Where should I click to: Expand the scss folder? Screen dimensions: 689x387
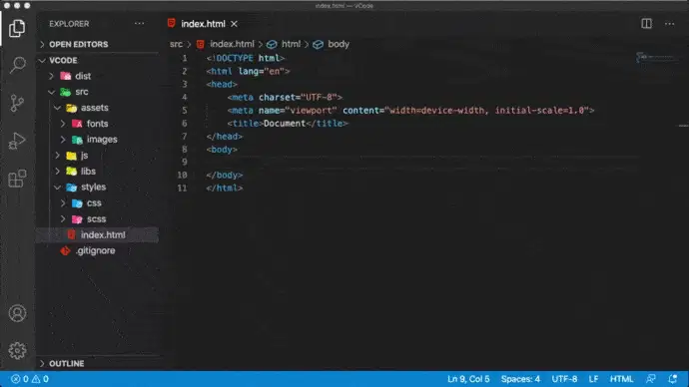[97, 219]
